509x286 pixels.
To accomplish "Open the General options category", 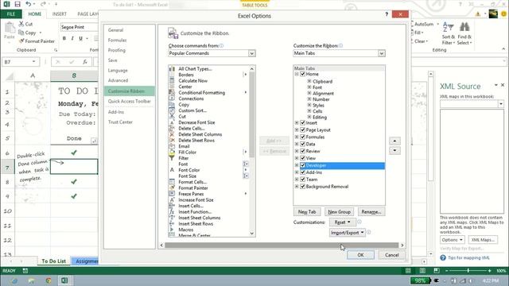I will point(115,30).
